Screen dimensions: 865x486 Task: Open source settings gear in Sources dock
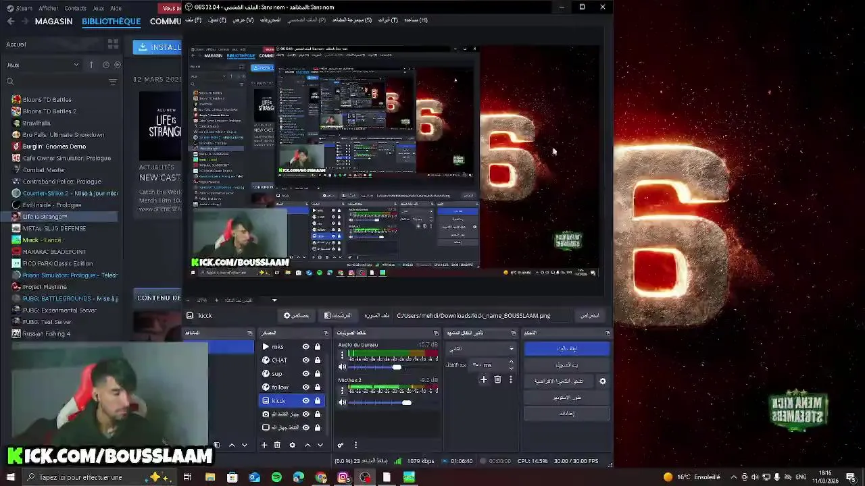pos(292,445)
